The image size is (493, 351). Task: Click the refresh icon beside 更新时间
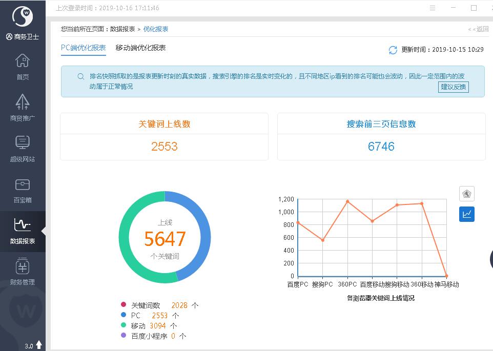(x=393, y=50)
